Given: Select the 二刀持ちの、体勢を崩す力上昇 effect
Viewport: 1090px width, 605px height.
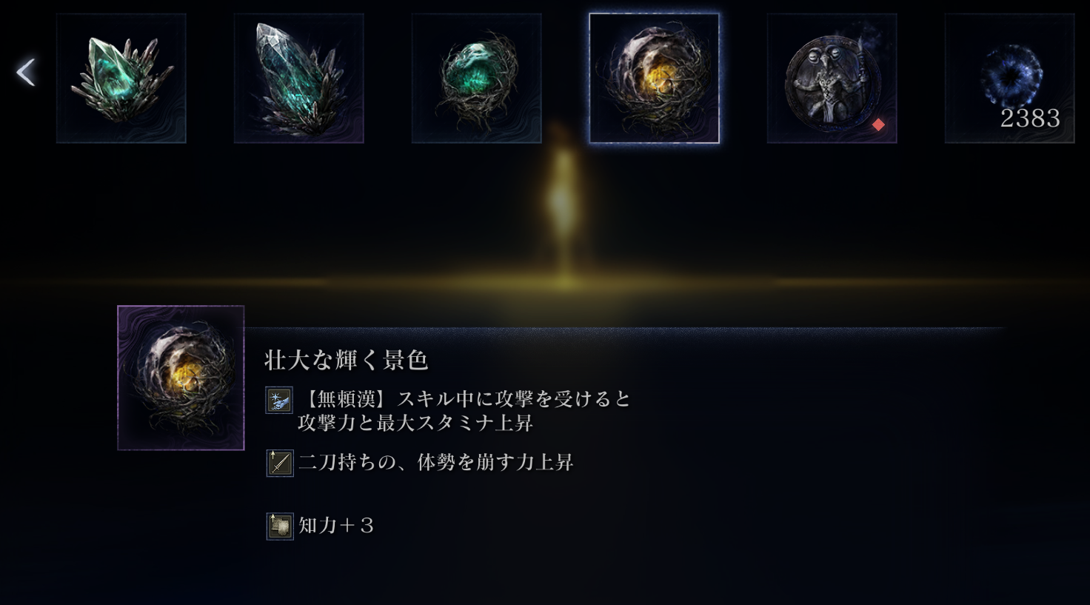Looking at the screenshot, I should tap(436, 463).
